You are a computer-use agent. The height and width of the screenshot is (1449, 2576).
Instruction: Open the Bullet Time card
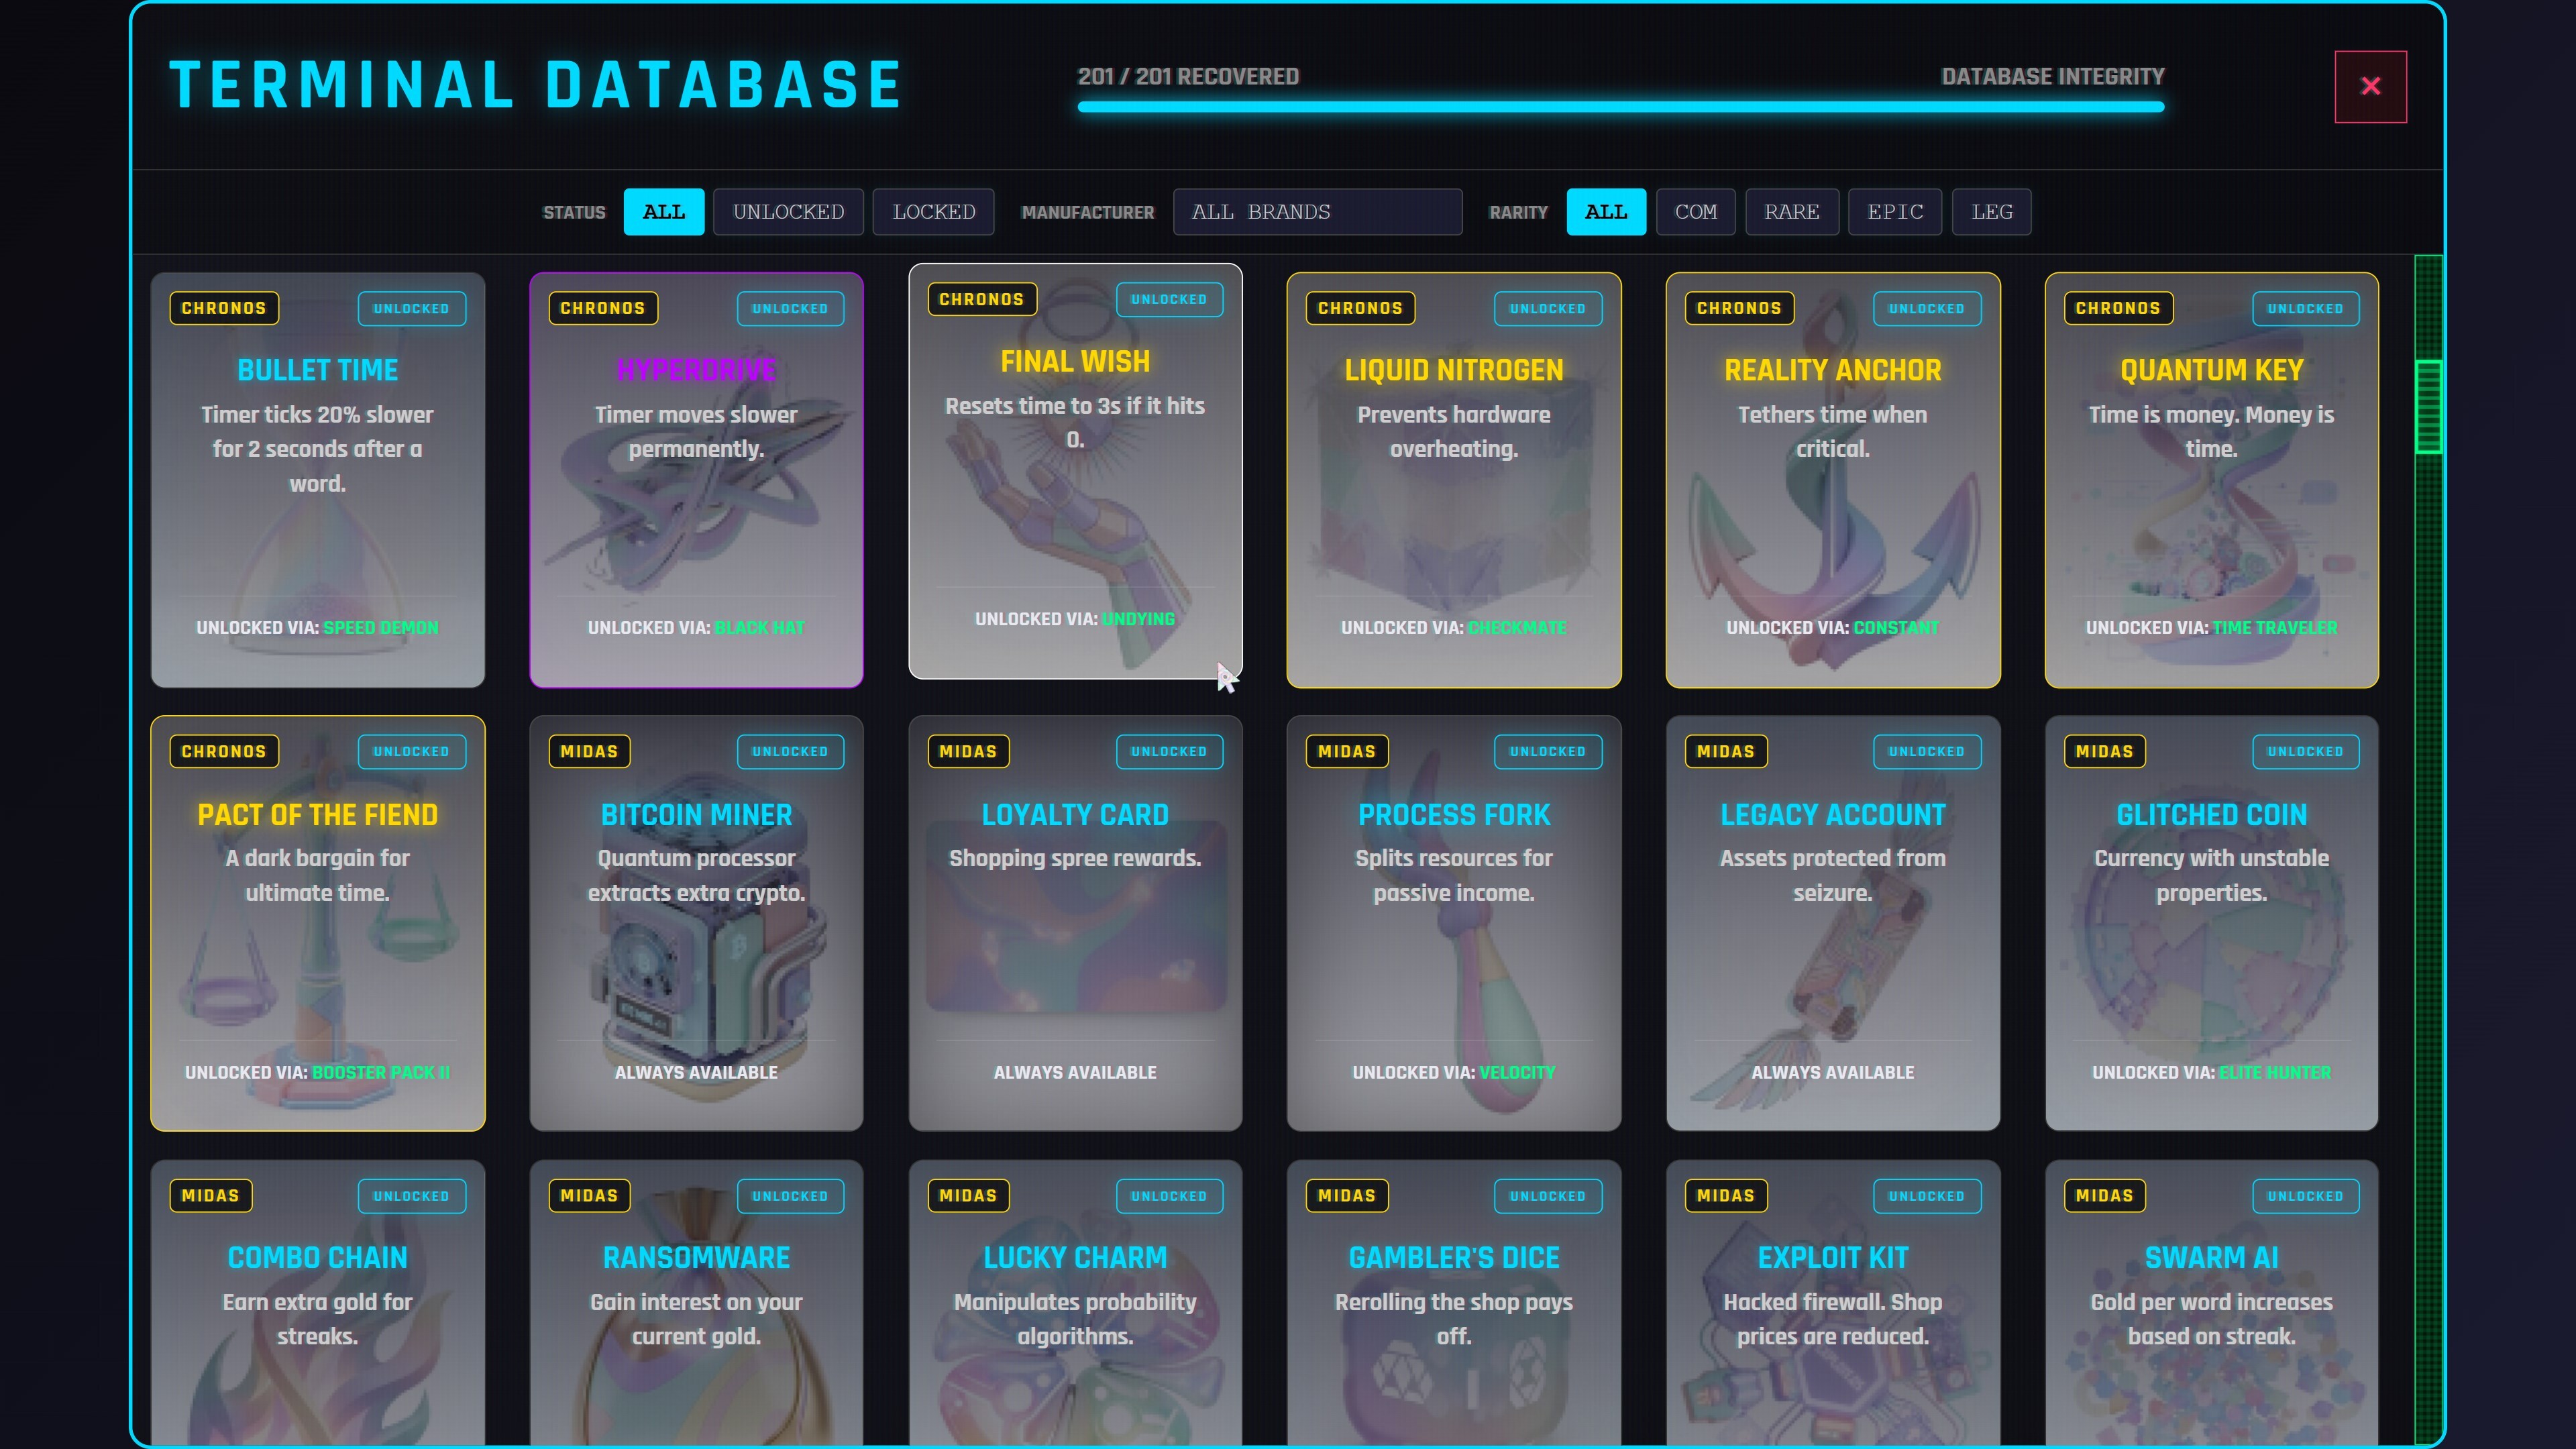point(318,480)
